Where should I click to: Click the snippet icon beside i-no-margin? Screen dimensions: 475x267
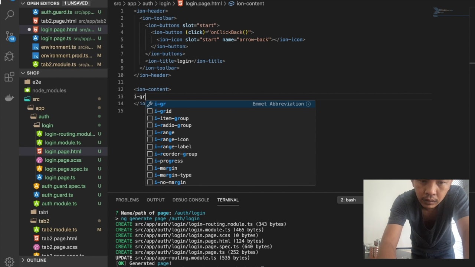(150, 182)
